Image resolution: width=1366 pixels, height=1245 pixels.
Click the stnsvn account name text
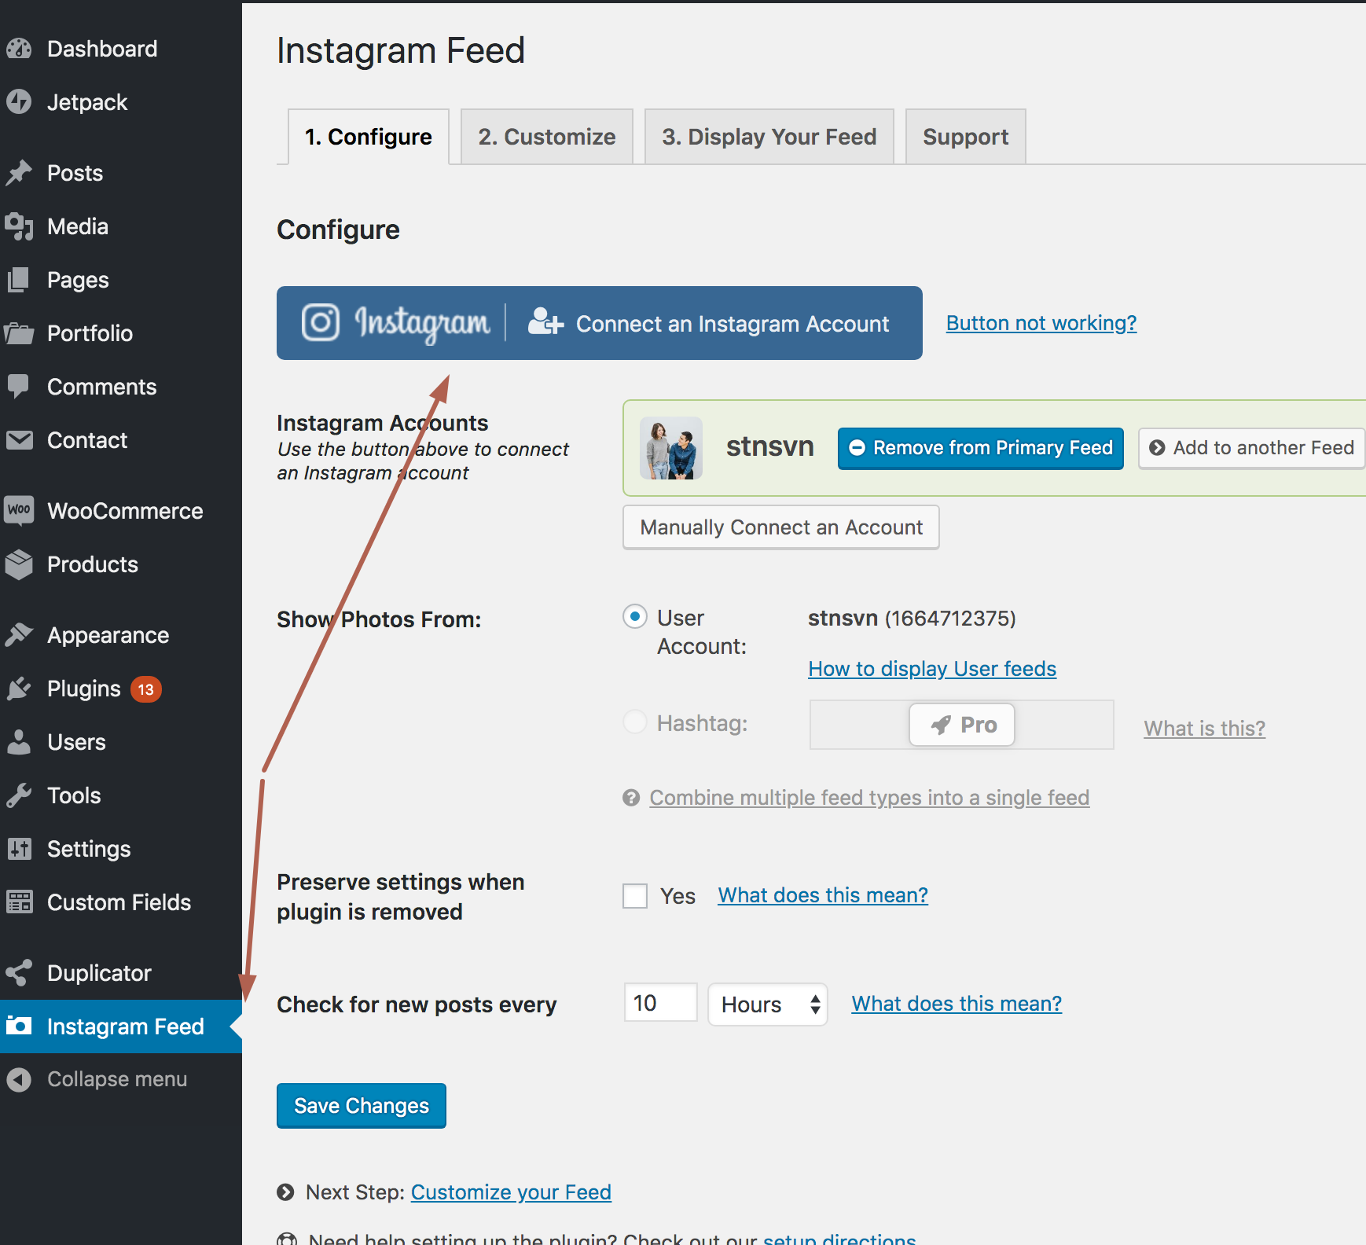770,446
